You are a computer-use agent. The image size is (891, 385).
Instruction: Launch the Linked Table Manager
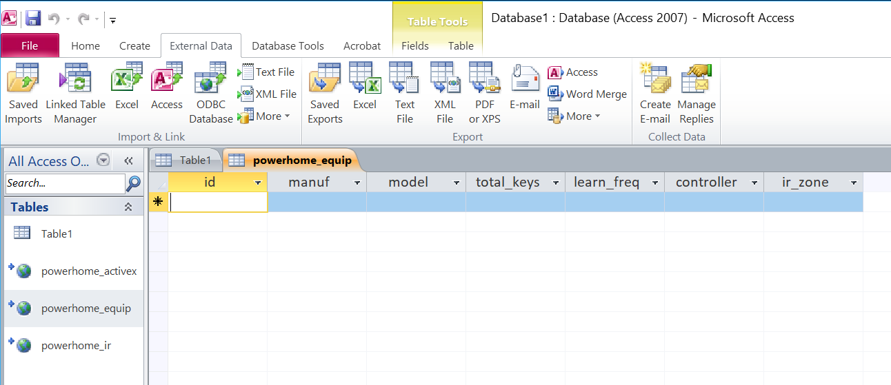(x=76, y=93)
